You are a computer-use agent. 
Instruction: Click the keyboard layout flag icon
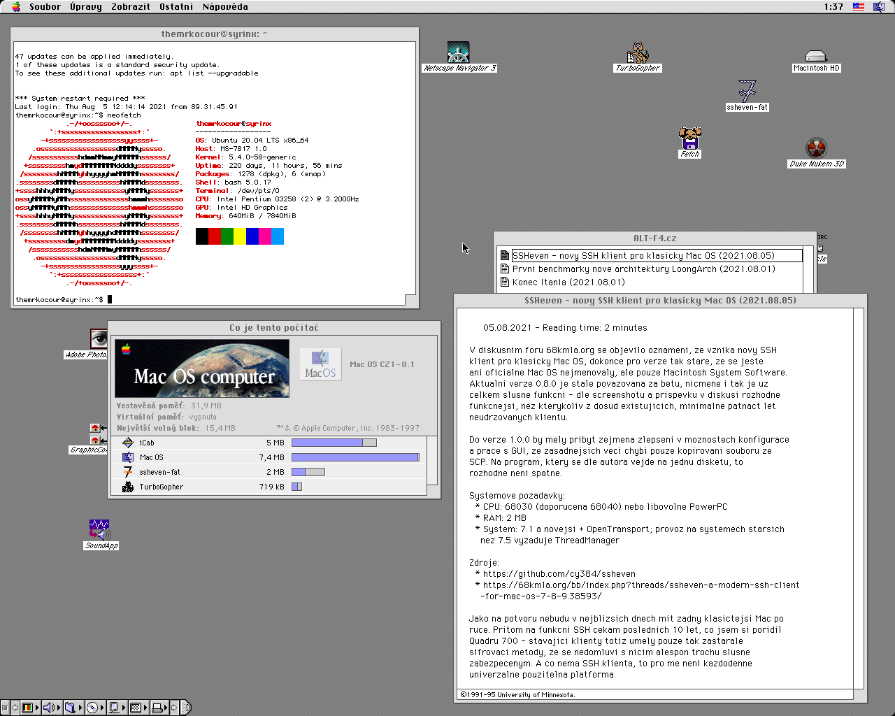858,7
